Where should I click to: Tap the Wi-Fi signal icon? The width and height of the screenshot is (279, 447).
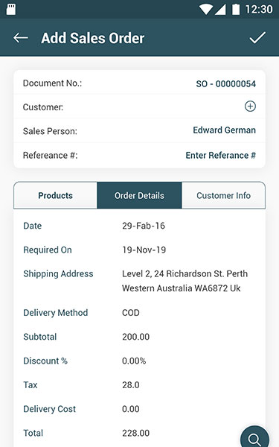point(205,10)
